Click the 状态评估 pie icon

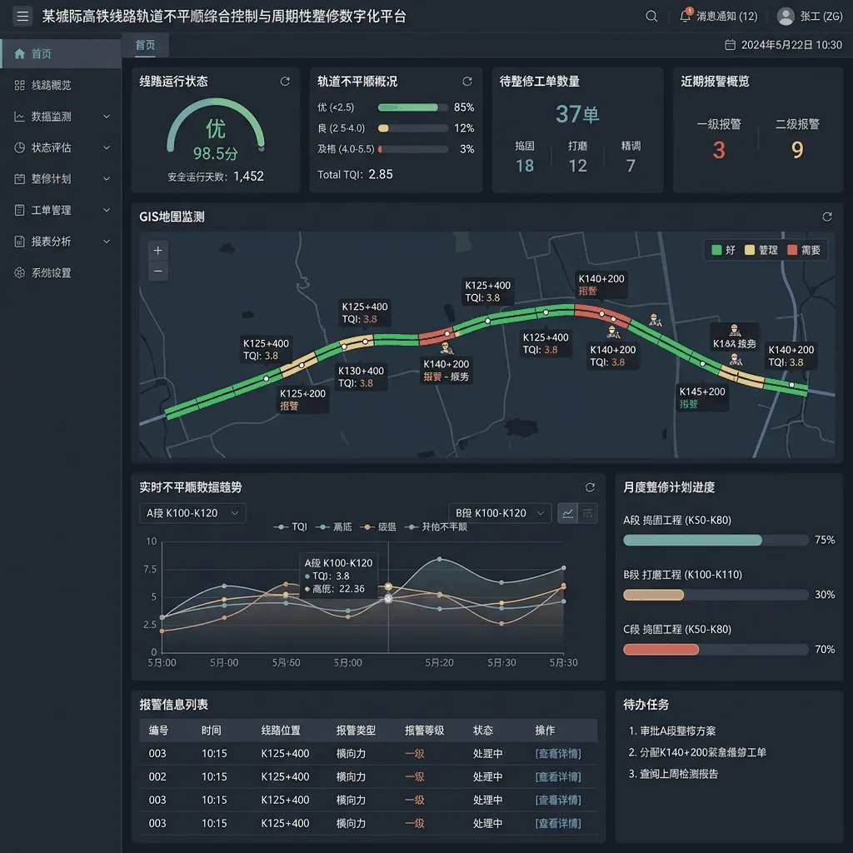point(20,147)
